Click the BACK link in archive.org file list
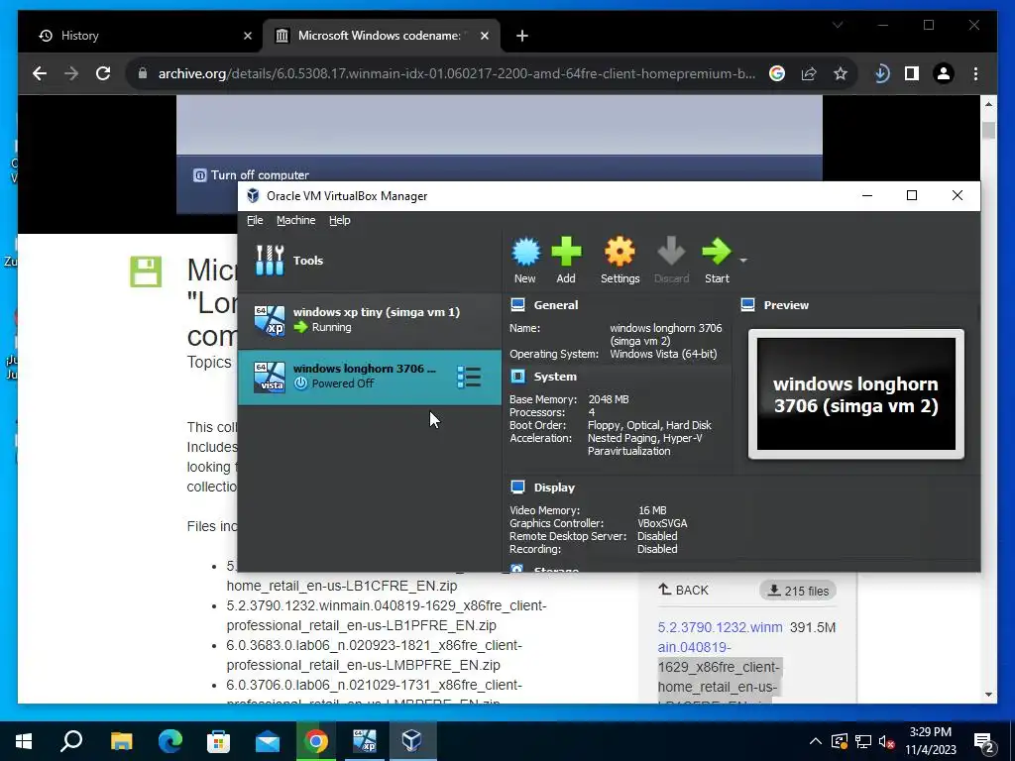 point(684,591)
